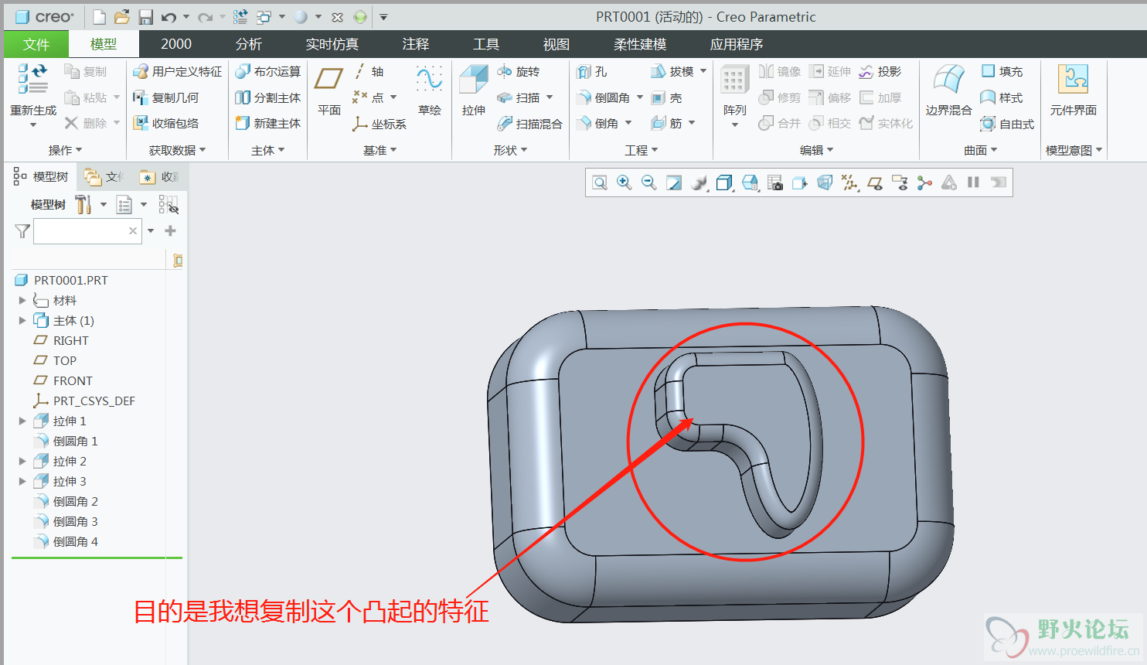This screenshot has height=665, width=1147.
Task: Toggle the datum display filters icon
Action: point(849,182)
